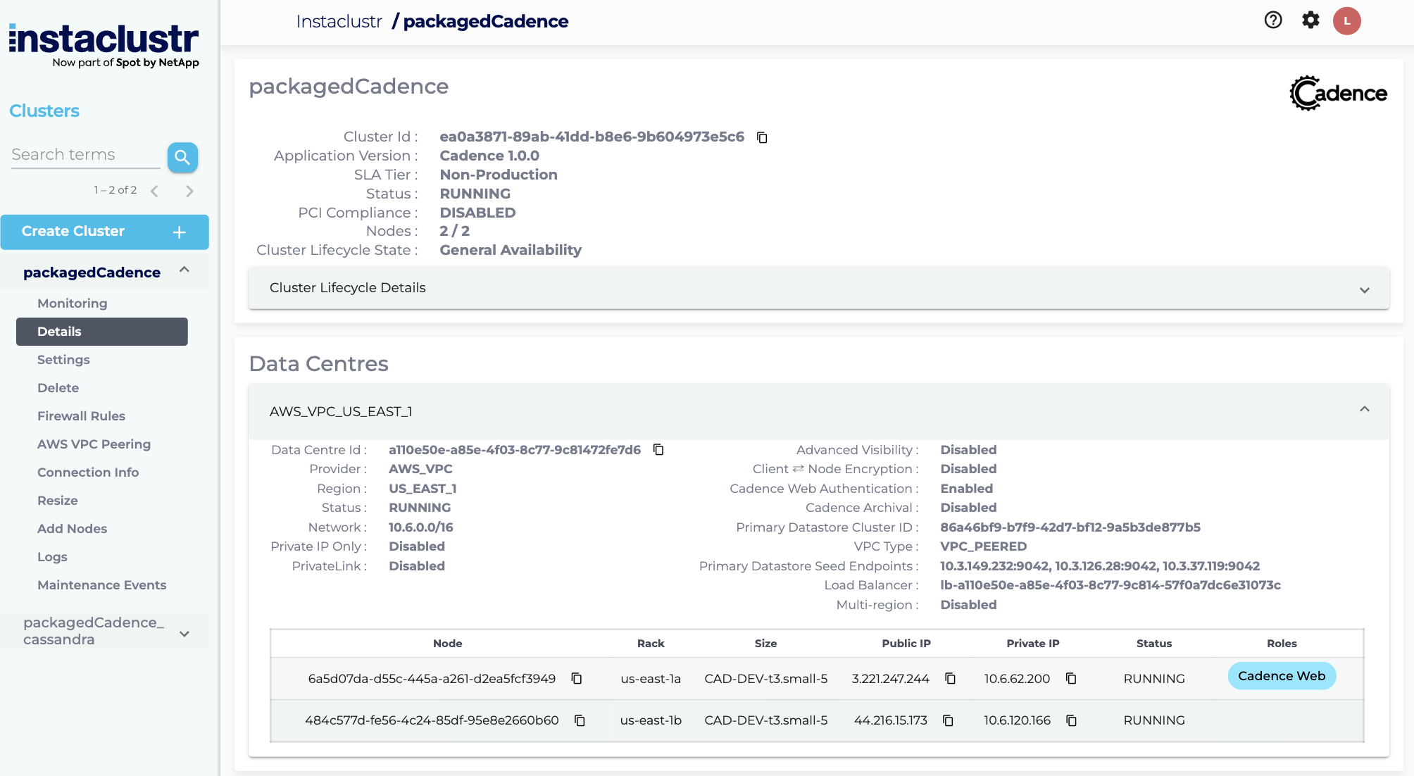Viewport: 1414px width, 776px height.
Task: Open the Cadence Web role link
Action: coord(1281,676)
